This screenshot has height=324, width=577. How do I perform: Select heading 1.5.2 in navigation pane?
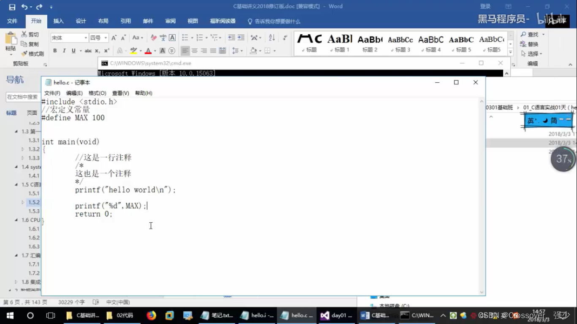click(34, 202)
